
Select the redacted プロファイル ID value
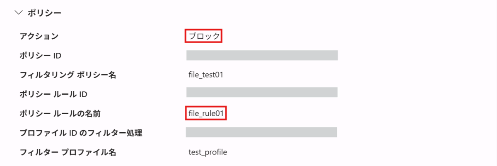261,132
